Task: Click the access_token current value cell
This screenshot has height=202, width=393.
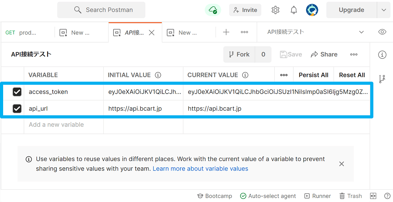Action: pyautogui.click(x=276, y=92)
